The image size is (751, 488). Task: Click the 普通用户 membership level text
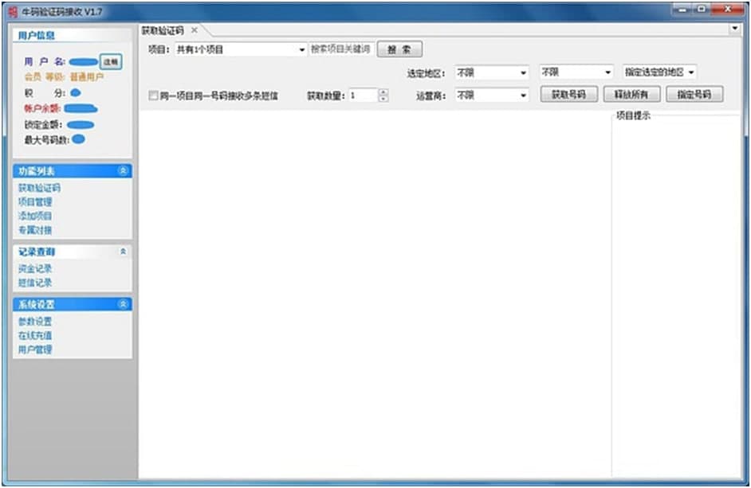tap(87, 76)
